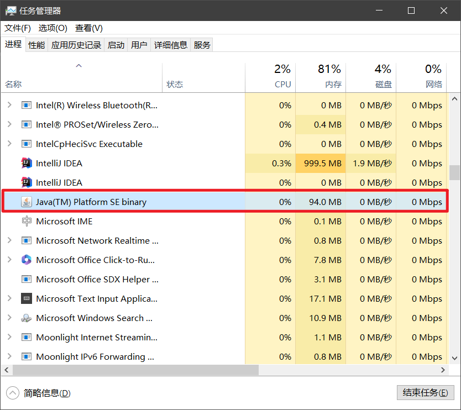Screen dimensions: 461x410
Task: Sort by the 状态 column header
Action: click(203, 77)
